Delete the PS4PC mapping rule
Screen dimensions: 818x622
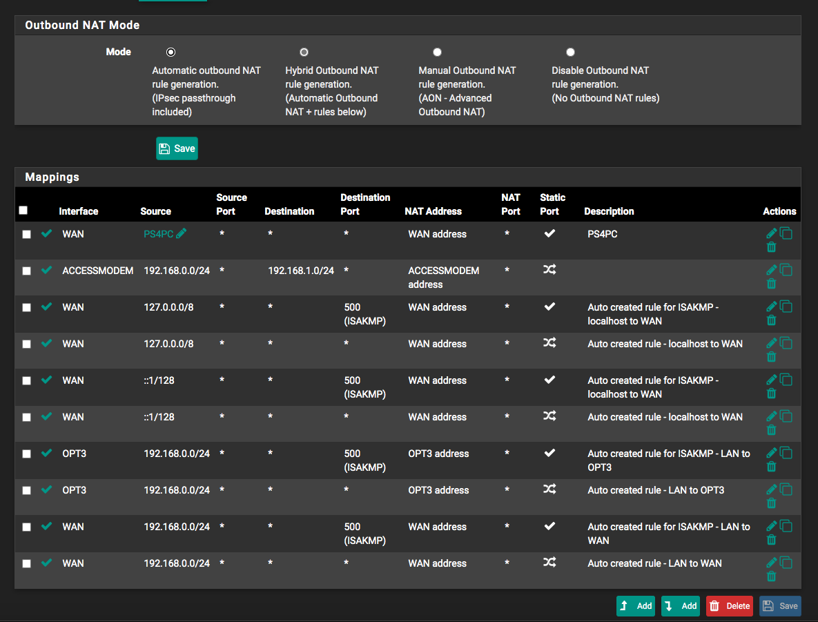772,247
